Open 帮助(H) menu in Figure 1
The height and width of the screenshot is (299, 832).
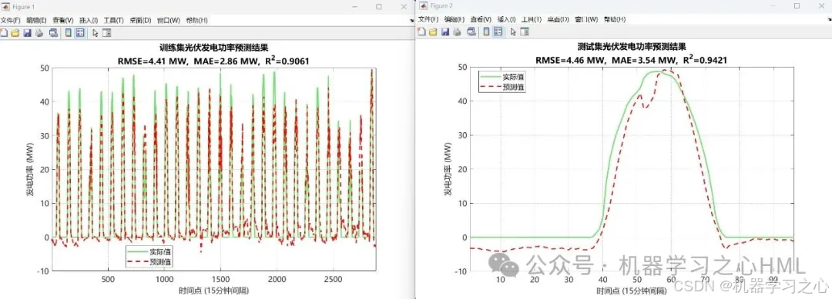196,20
